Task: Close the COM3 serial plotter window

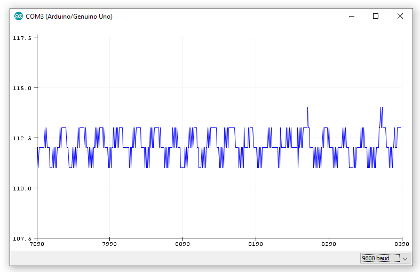Action: coord(400,17)
